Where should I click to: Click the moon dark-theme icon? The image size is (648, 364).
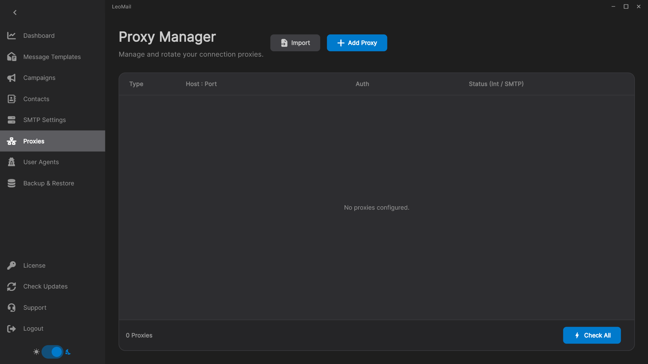coord(68,352)
